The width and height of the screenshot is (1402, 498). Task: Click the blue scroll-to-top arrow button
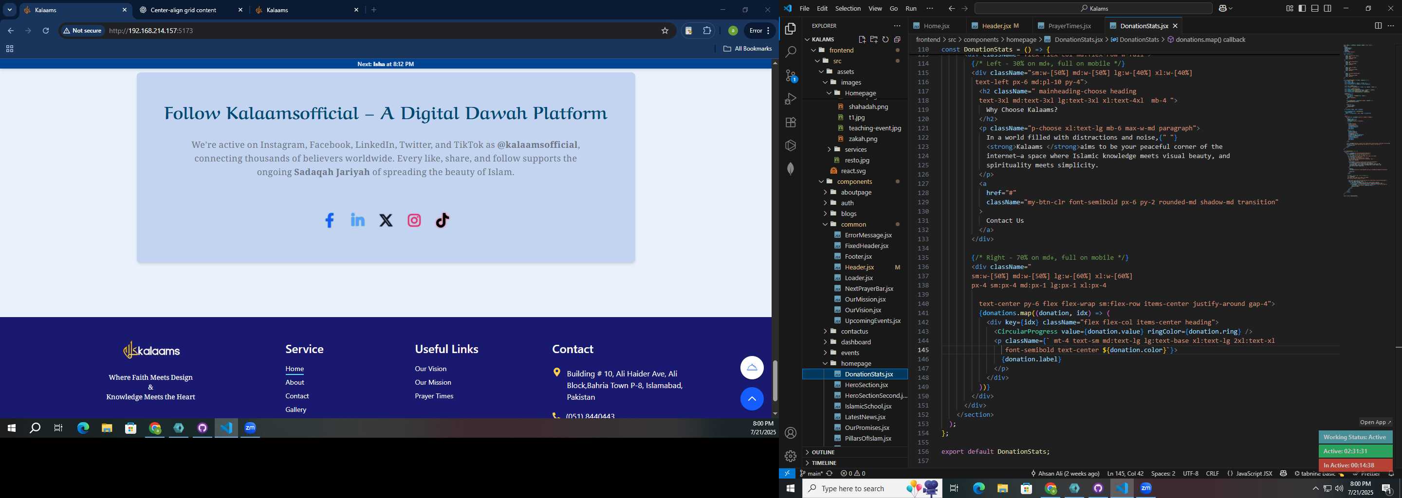[x=752, y=399]
